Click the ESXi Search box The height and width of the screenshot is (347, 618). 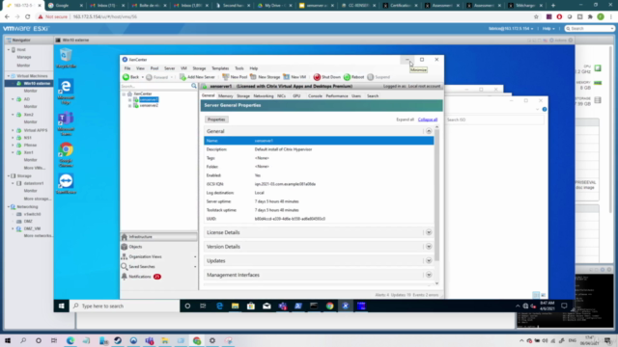pos(590,28)
